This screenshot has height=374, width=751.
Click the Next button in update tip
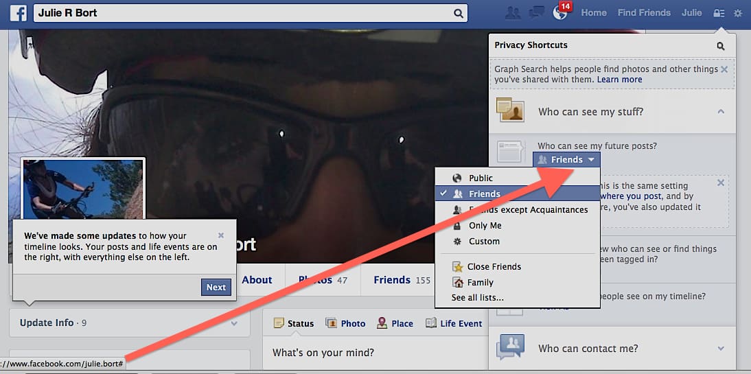coord(216,288)
